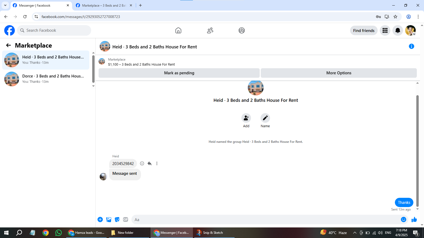Open the emoji picker in message box
The image size is (424, 238).
pyautogui.click(x=404, y=219)
